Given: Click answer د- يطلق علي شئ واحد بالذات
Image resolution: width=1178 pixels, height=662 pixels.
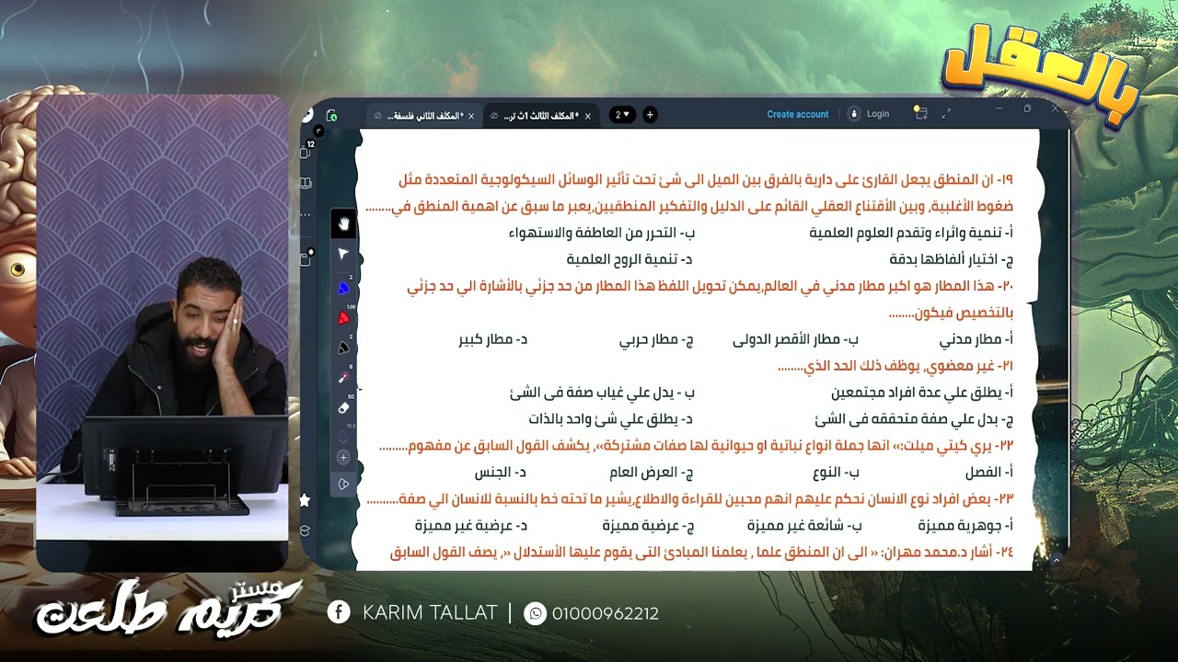Looking at the screenshot, I should pyautogui.click(x=611, y=419).
